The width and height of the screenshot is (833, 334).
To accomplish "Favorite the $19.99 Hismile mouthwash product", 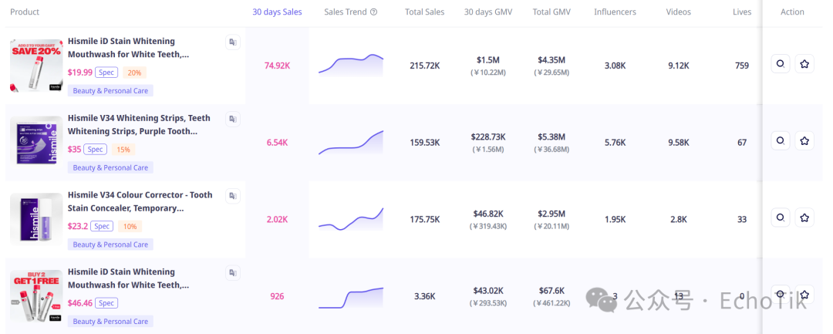I will [x=804, y=64].
